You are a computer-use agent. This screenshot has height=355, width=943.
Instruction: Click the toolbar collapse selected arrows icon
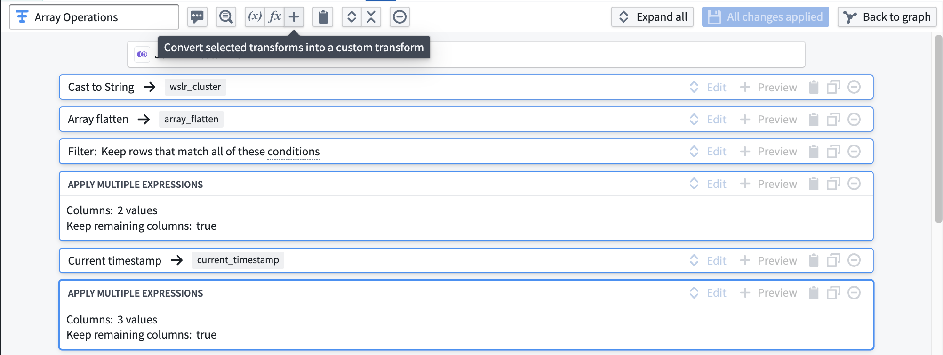pos(371,17)
